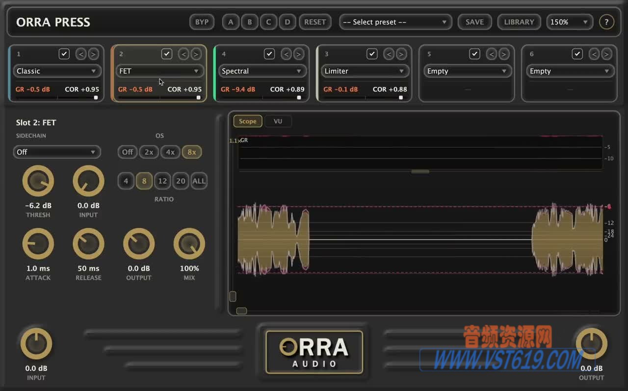Screen dimensions: 628x391
Task: Set oversampling to 8x
Action: (192, 152)
